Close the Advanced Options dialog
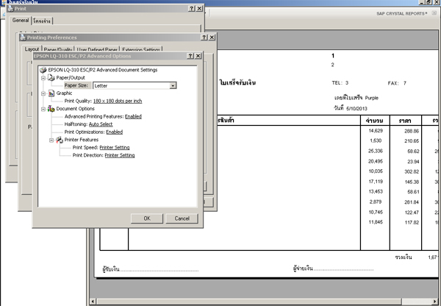Image resolution: width=441 pixels, height=306 pixels. coord(198,56)
